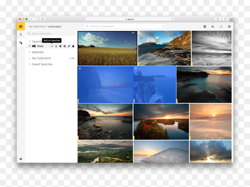Open the sort order icon
The height and width of the screenshot is (187, 250).
coord(213,27)
